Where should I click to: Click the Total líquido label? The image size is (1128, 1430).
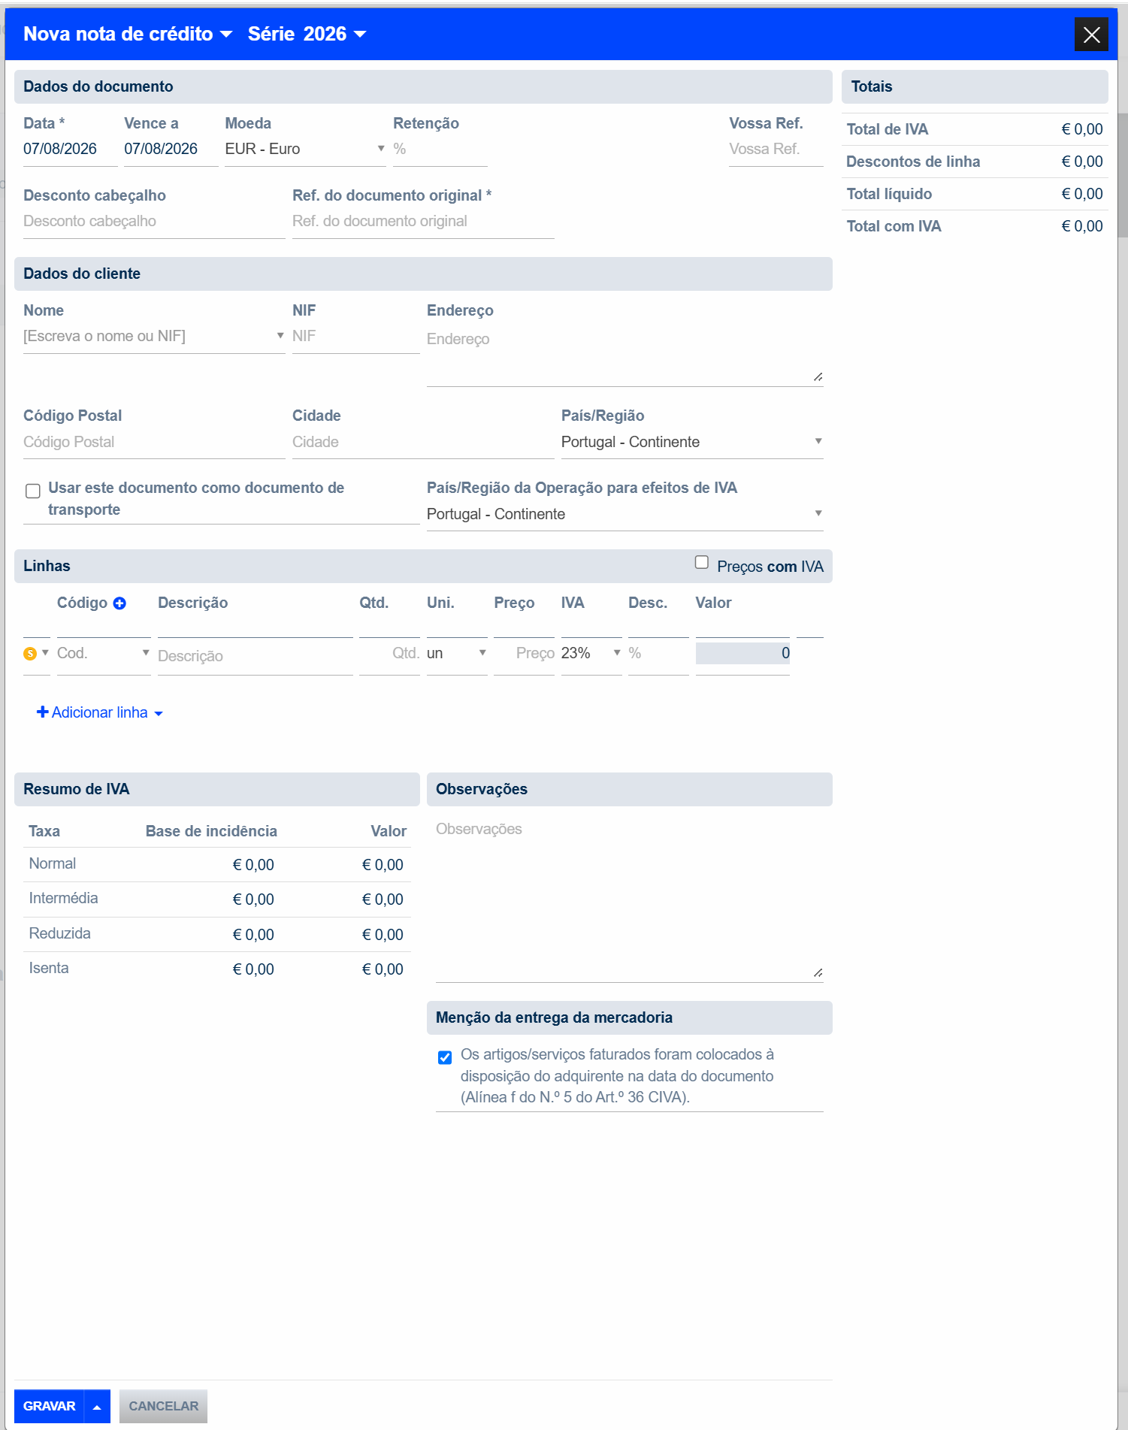[889, 194]
